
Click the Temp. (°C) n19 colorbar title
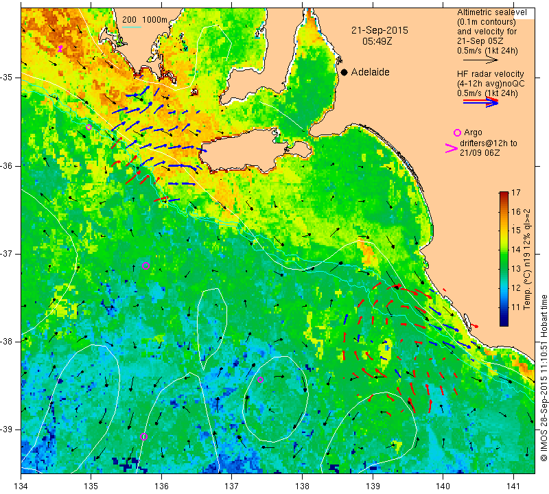tap(527, 259)
